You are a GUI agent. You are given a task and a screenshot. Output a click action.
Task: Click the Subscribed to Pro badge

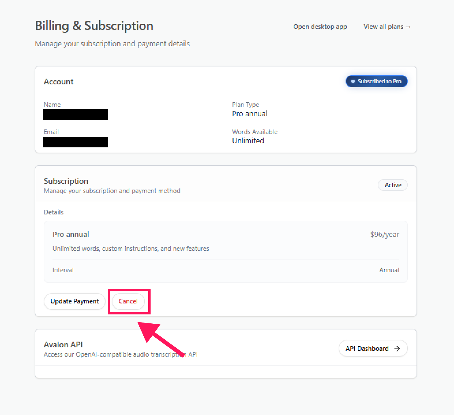pos(376,81)
